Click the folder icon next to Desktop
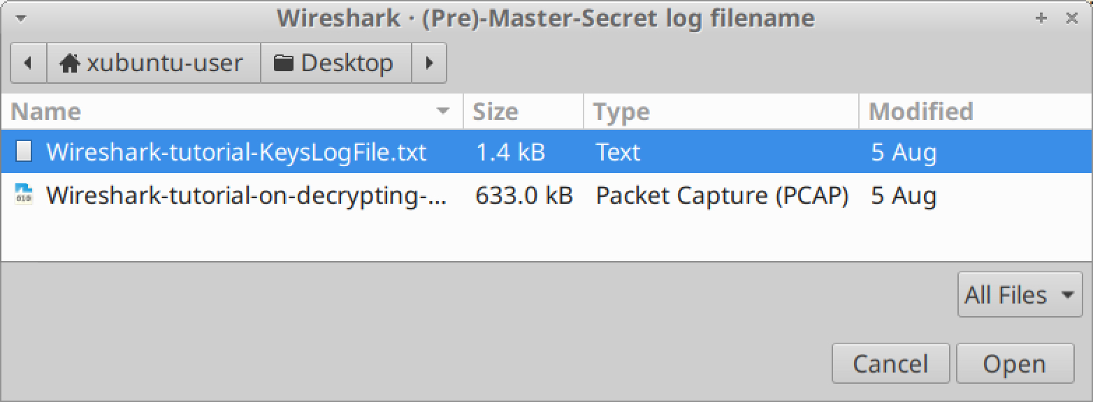 (284, 63)
